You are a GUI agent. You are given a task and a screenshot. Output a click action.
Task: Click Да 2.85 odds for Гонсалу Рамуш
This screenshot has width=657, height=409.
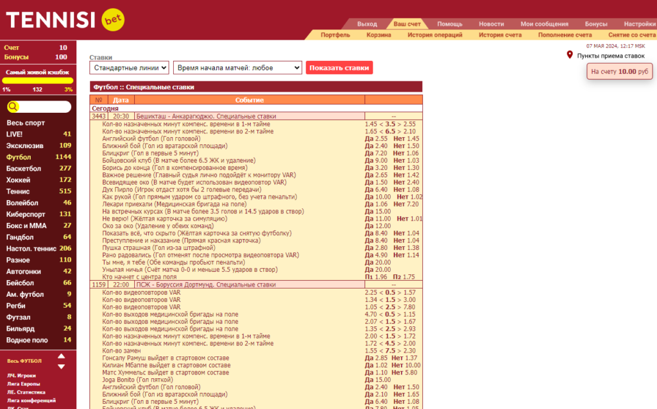pyautogui.click(x=376, y=358)
